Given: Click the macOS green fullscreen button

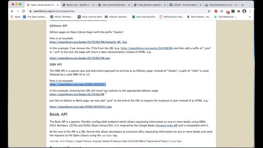Looking at the screenshot, I should point(20,5).
